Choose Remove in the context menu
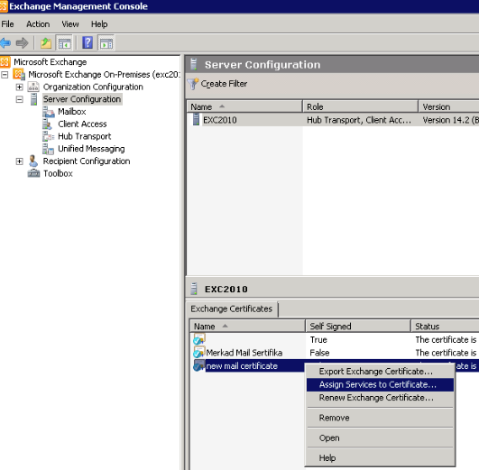The width and height of the screenshot is (479, 470). tap(380, 418)
